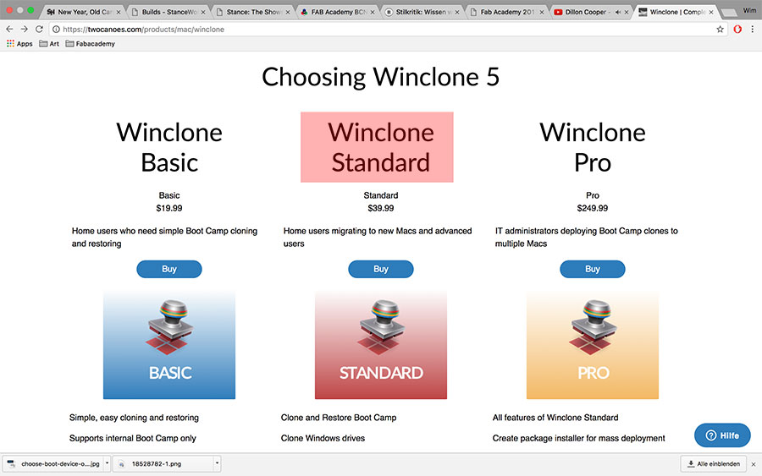Viewport: 762px width, 476px height.
Task: Open the Opera extension icon
Action: (737, 29)
